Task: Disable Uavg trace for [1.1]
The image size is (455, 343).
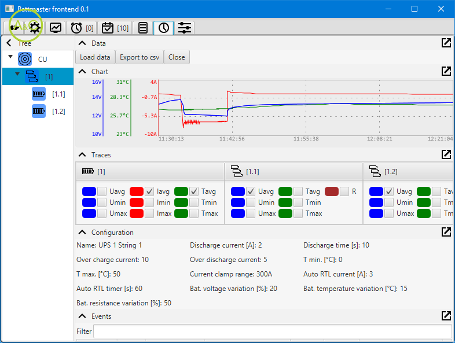Action: (x=251, y=191)
